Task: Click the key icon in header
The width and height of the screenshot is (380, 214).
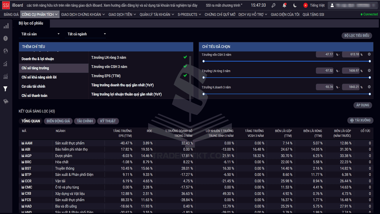Action: point(274,5)
